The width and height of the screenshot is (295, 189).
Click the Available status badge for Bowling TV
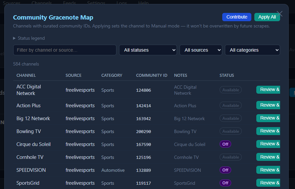[x=231, y=131]
